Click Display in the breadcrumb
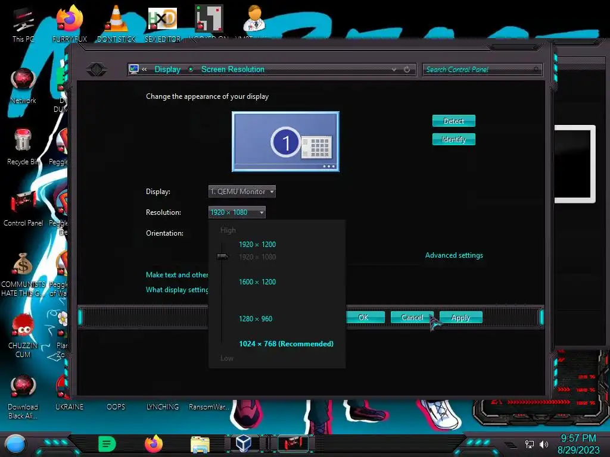 tap(167, 69)
